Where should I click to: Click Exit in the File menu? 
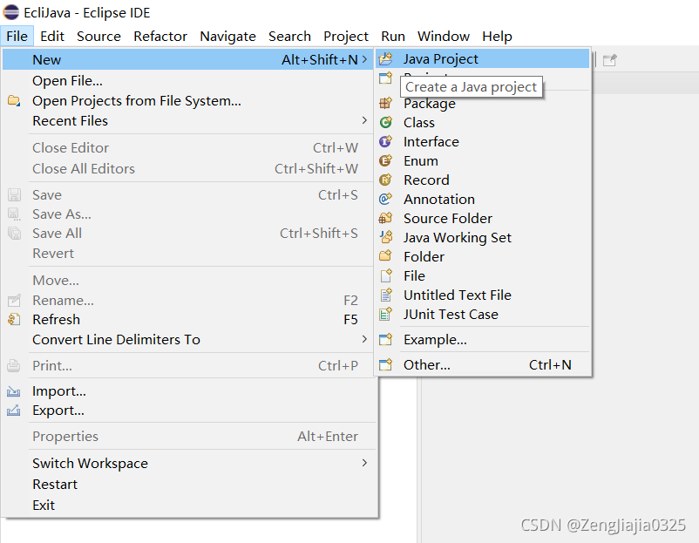click(187, 505)
